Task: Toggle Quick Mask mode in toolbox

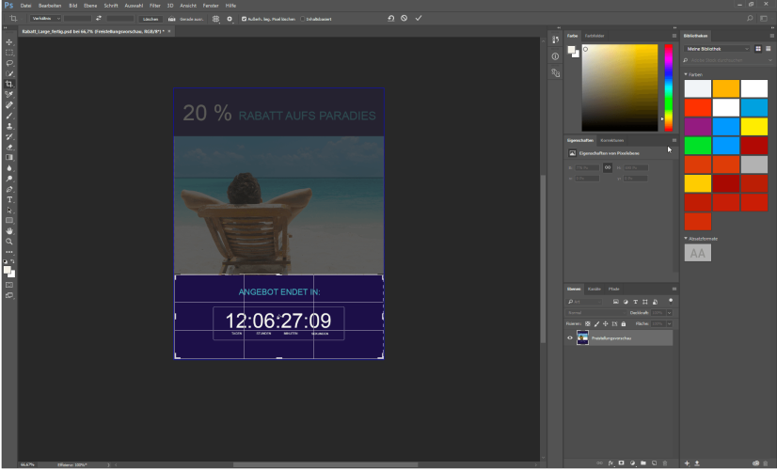Action: pyautogui.click(x=8, y=285)
